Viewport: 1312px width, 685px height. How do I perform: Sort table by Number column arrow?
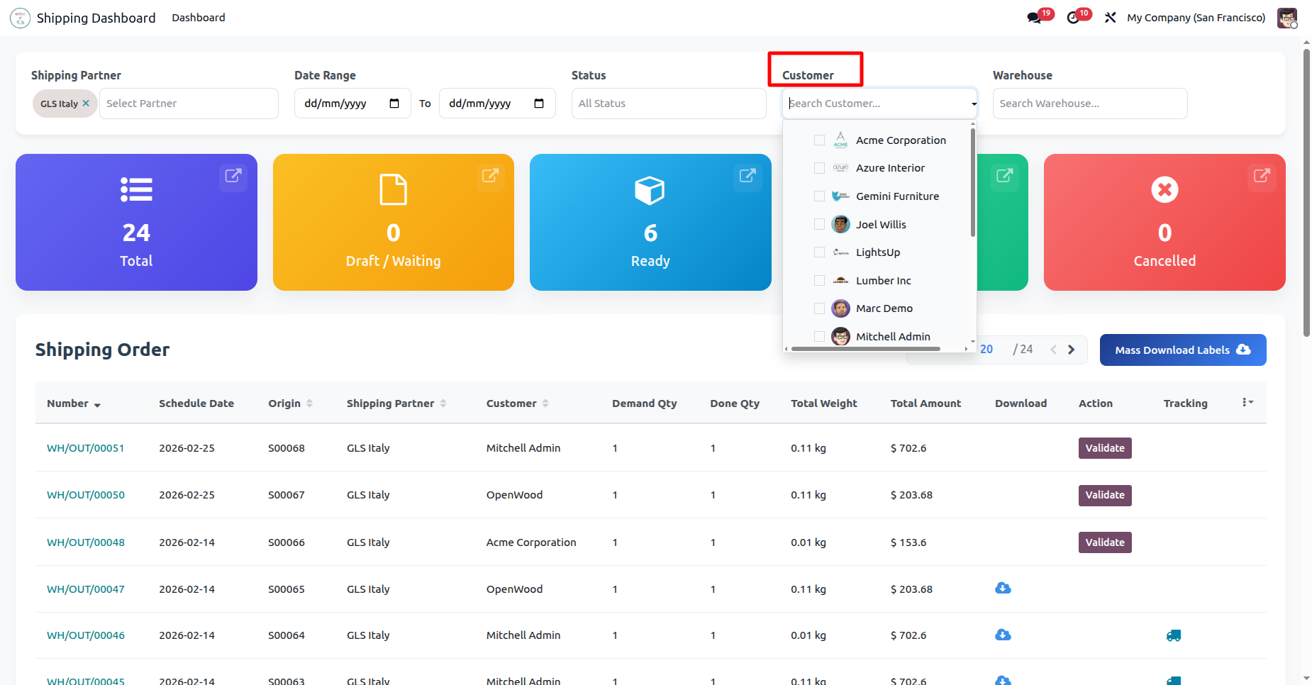[x=97, y=404]
